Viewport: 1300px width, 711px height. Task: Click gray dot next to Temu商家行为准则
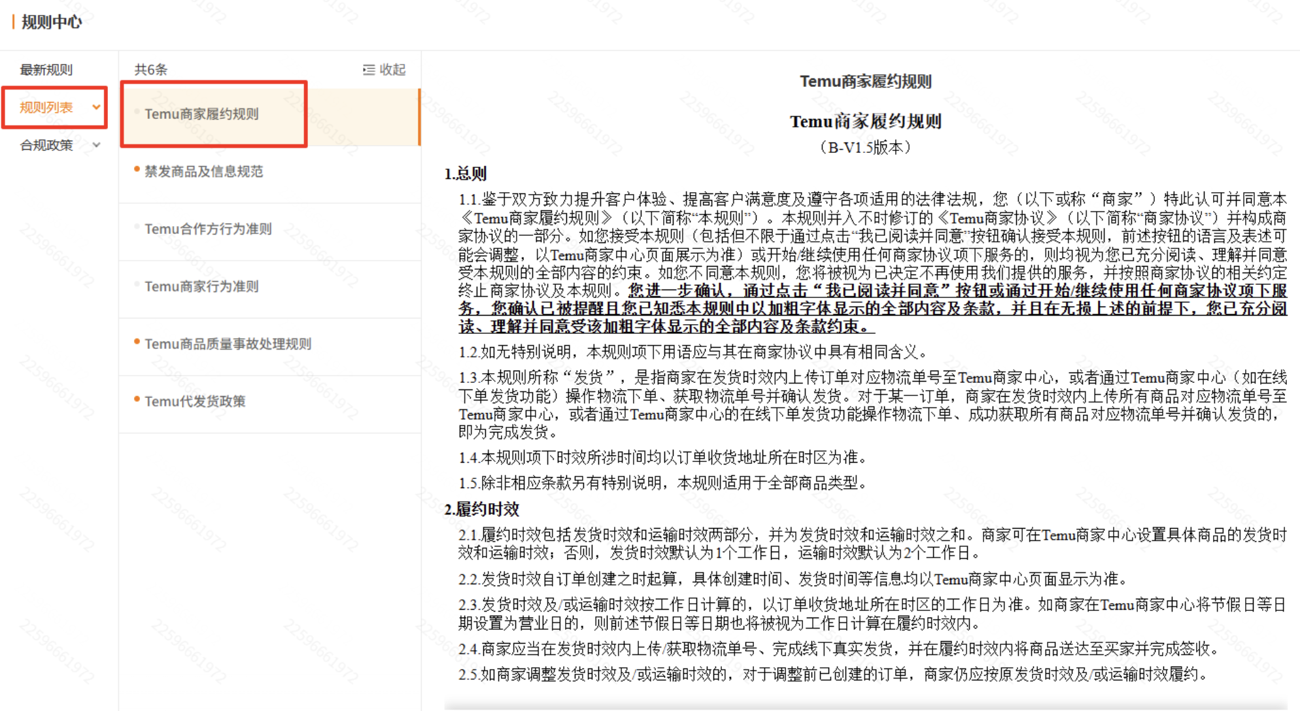click(x=137, y=284)
